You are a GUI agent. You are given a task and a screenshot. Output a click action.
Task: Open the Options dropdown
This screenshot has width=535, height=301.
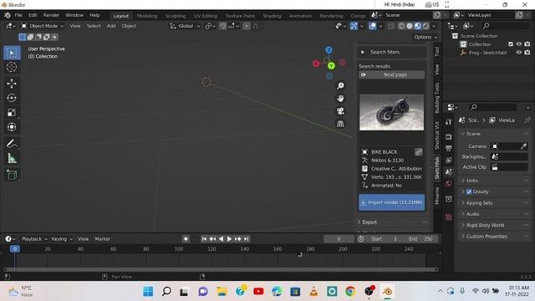(425, 37)
